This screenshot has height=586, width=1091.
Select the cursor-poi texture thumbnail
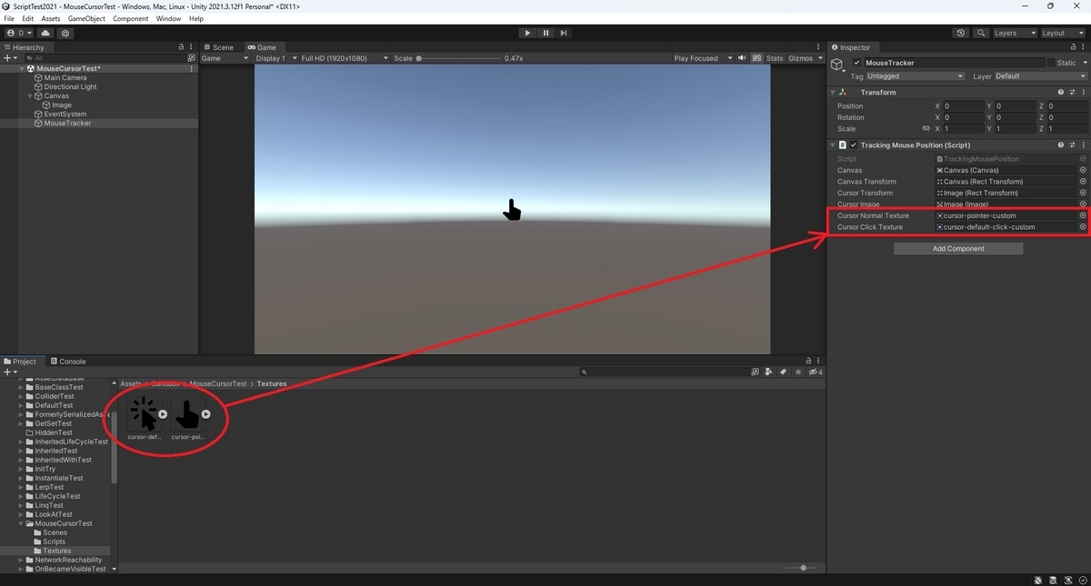tap(188, 415)
